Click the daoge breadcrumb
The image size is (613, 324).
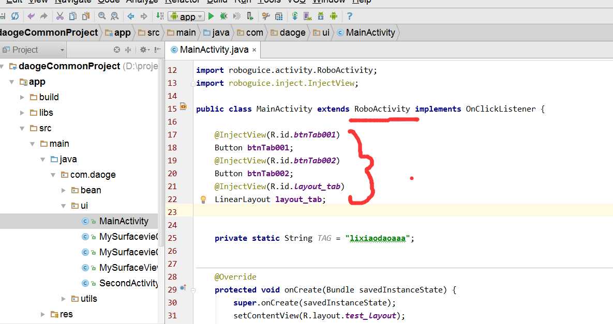288,33
